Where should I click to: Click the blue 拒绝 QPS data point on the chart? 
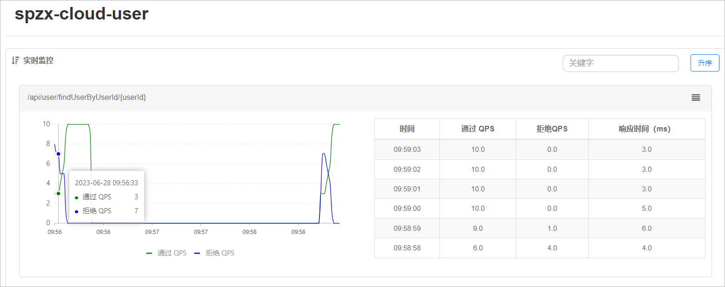coord(58,154)
